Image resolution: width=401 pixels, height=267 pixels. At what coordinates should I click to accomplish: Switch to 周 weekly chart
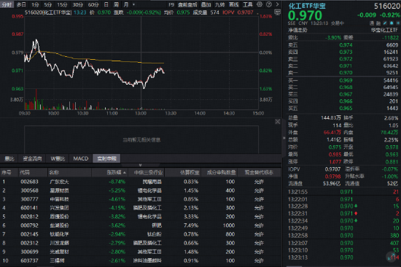[116, 4]
